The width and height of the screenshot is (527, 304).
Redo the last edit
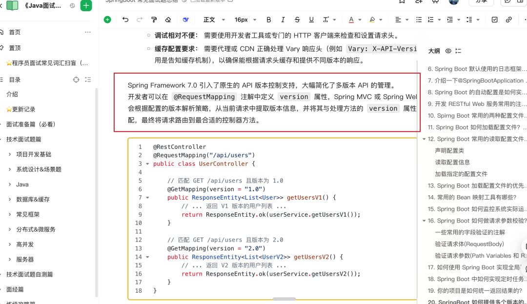click(x=139, y=19)
